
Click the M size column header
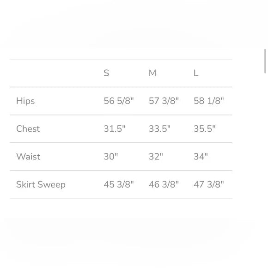152,73
